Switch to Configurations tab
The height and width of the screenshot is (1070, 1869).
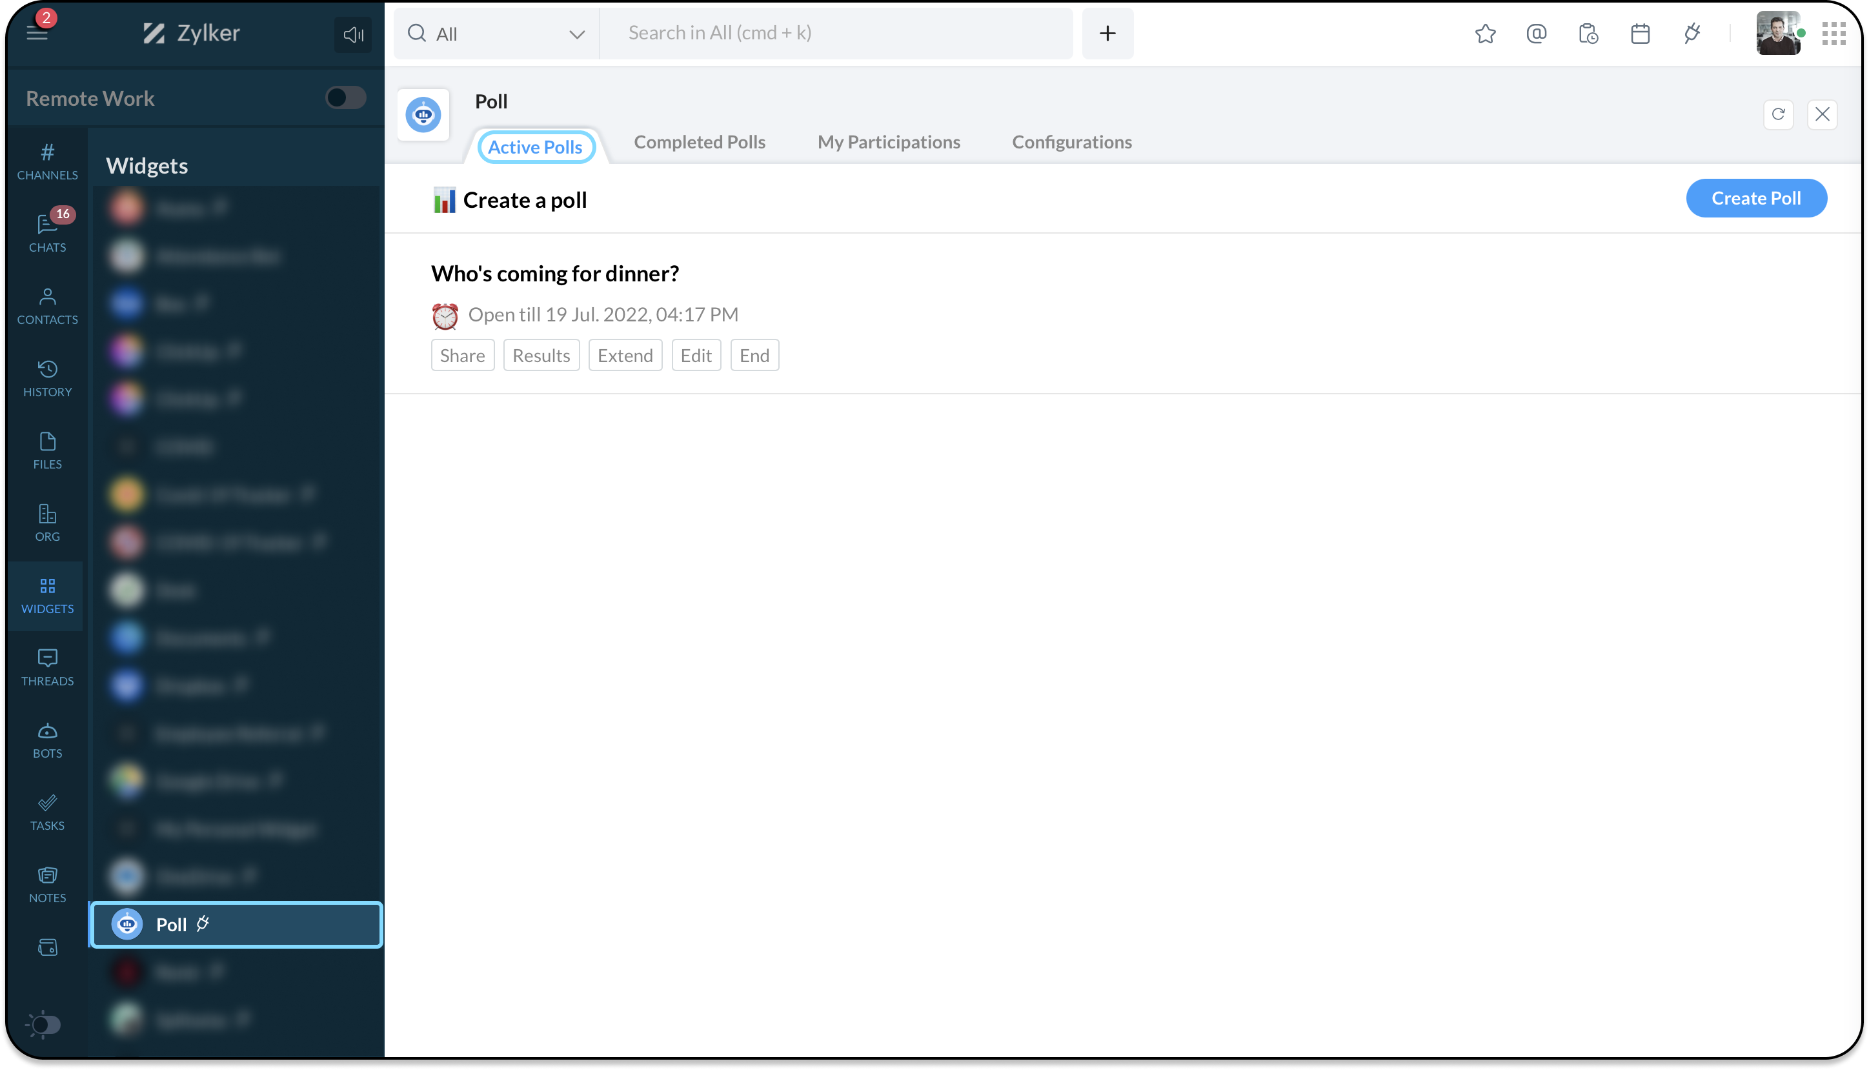pyautogui.click(x=1071, y=142)
